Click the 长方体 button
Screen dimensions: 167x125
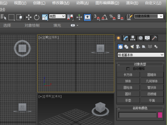(x=128, y=75)
